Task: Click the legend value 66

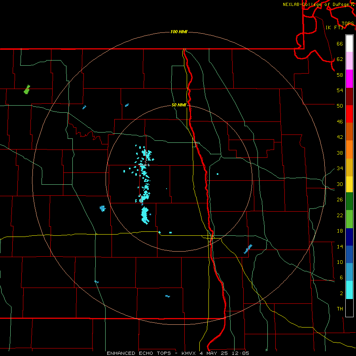Action: click(x=340, y=44)
